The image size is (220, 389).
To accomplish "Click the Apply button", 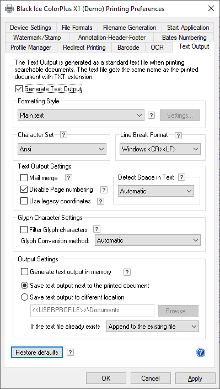I will pyautogui.click(x=195, y=379).
